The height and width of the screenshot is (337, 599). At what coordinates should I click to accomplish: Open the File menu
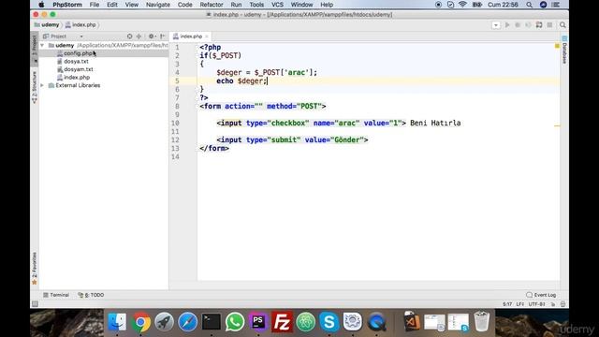coord(95,5)
